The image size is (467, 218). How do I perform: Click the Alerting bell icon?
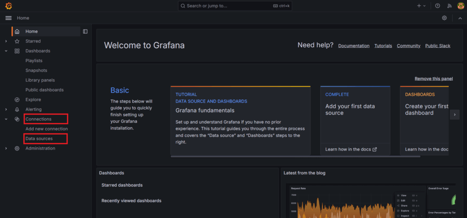[17, 109]
